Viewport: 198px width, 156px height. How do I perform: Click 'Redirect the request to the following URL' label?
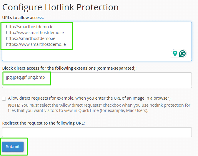pos(44,123)
